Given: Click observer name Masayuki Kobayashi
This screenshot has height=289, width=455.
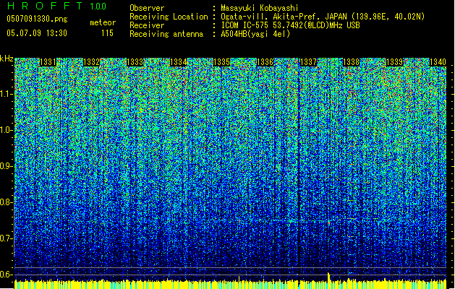Looking at the screenshot, I should pyautogui.click(x=260, y=8).
